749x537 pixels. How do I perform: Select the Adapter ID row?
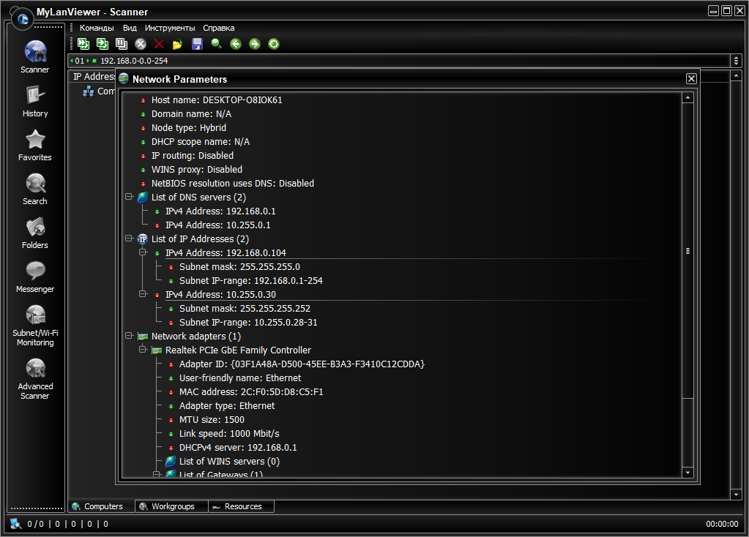(302, 364)
